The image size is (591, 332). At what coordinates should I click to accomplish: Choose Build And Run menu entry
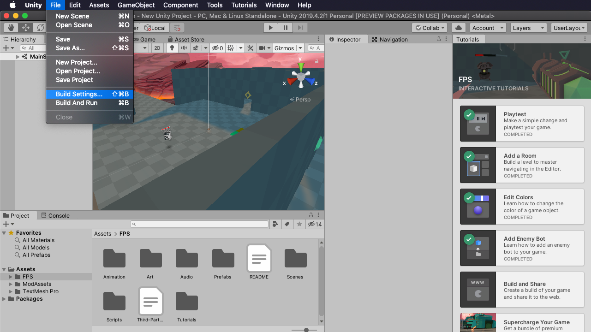tap(90, 103)
